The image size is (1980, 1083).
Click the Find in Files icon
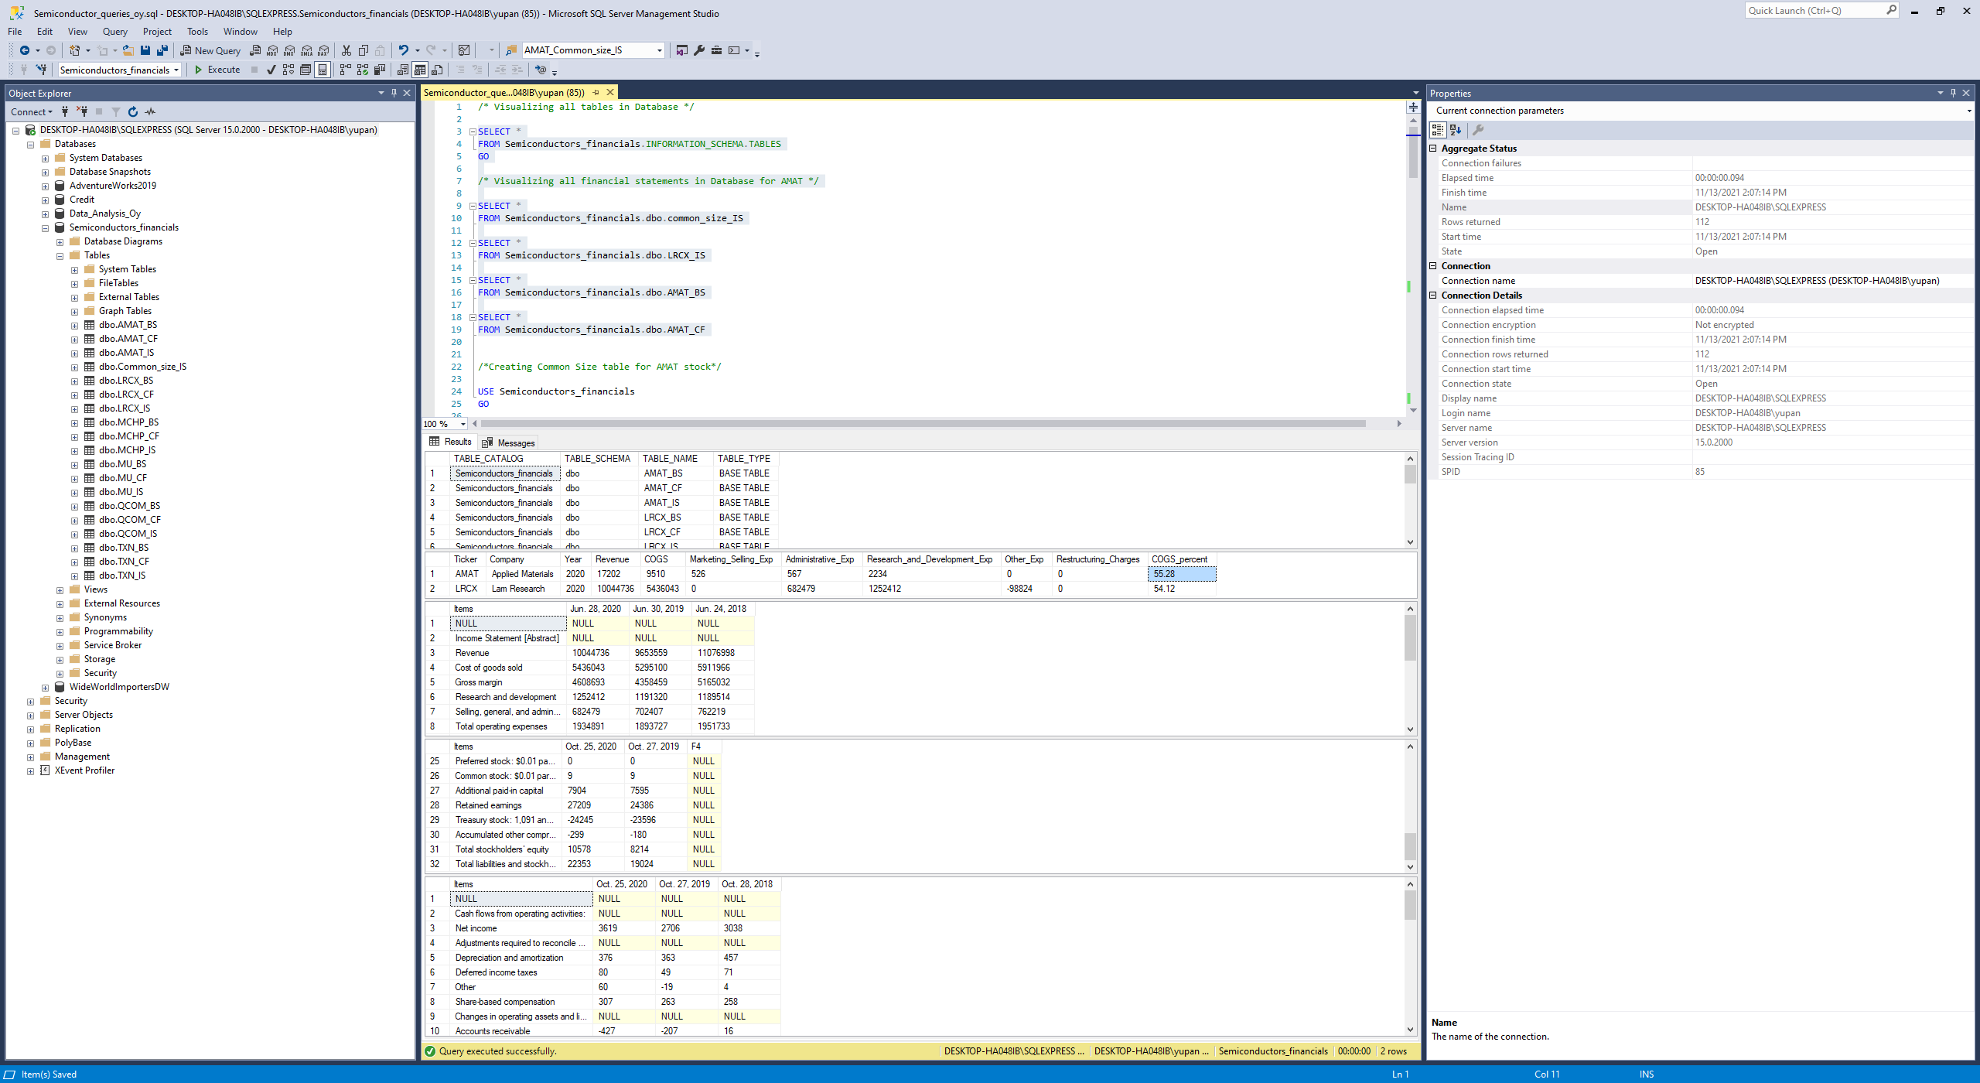click(511, 50)
